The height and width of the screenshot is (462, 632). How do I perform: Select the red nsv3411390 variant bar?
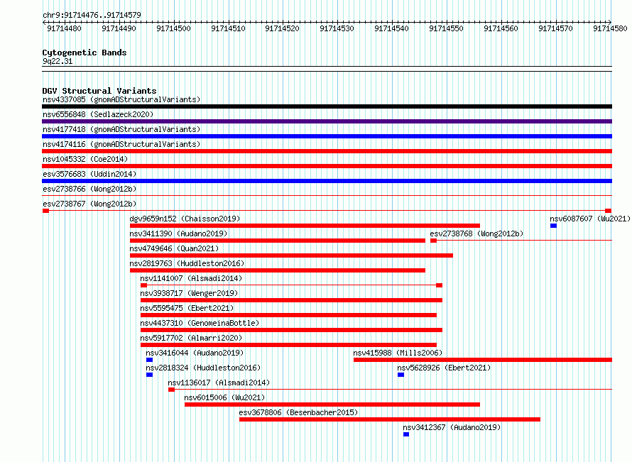(x=278, y=241)
